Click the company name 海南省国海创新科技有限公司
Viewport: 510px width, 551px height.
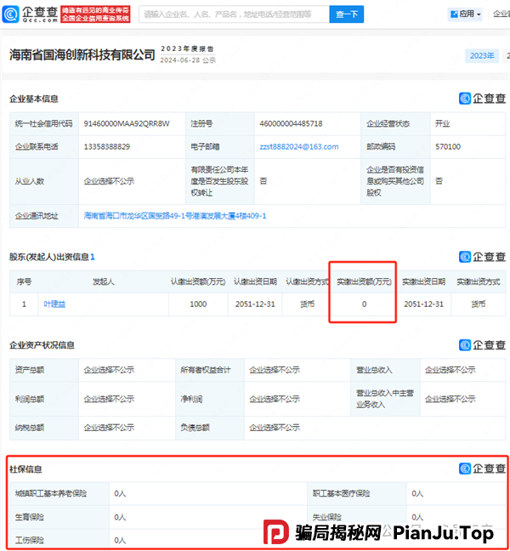click(82, 54)
